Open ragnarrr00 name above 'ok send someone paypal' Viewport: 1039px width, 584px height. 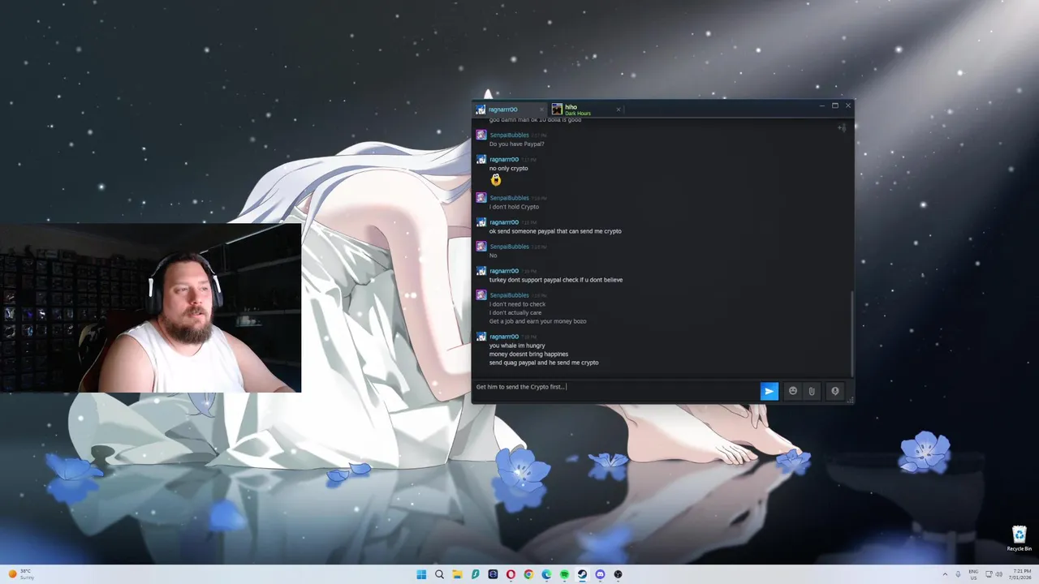click(x=503, y=222)
